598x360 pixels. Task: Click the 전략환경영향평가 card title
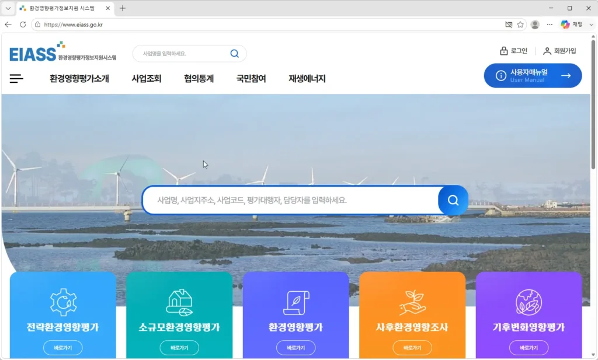click(x=63, y=327)
